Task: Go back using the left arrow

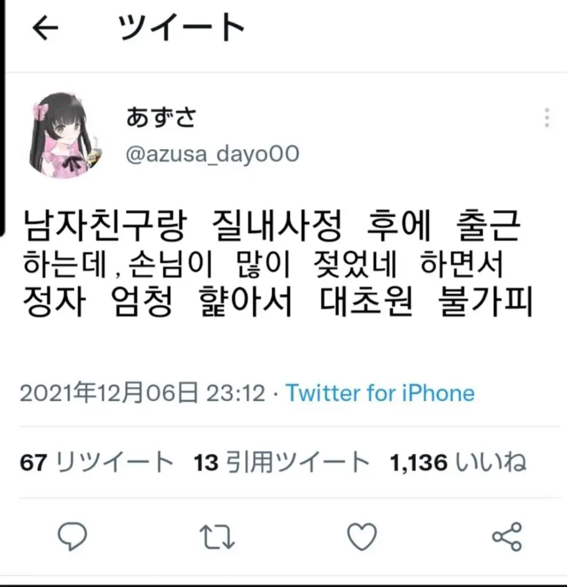Action: coord(45,28)
